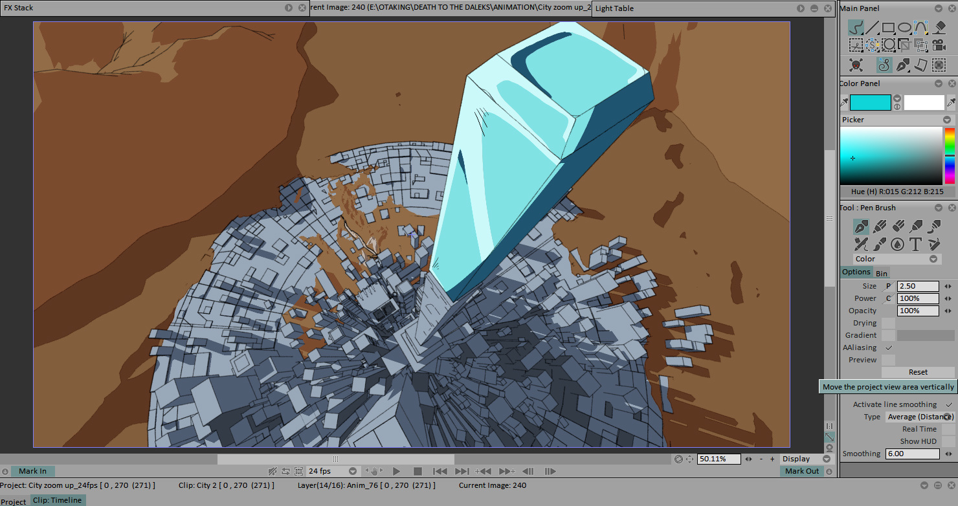Screen dimensions: 958x506
Task: Enable the Real Time checkbox
Action: pyautogui.click(x=948, y=429)
